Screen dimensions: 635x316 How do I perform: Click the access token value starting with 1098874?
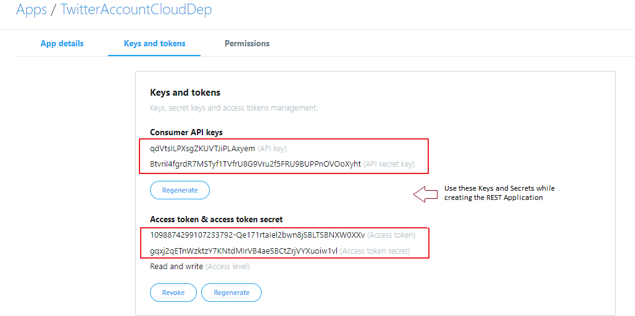click(257, 235)
